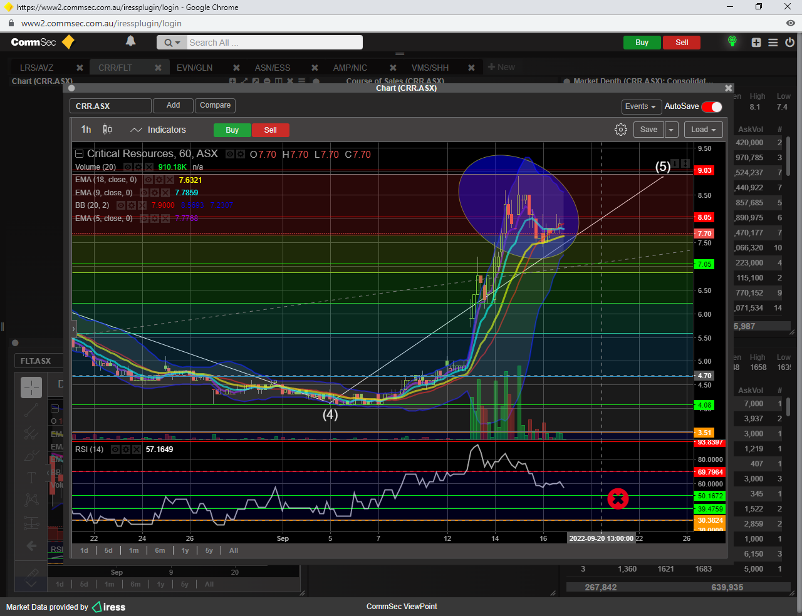Select the crosshair drawing tool
This screenshot has width=802, height=616.
pyautogui.click(x=31, y=388)
